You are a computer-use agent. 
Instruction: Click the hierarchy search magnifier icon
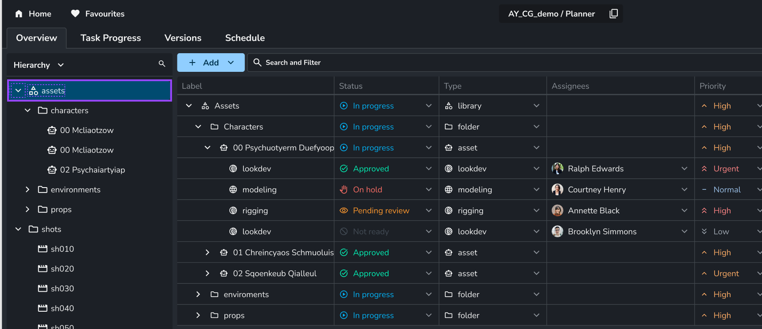[x=162, y=64]
